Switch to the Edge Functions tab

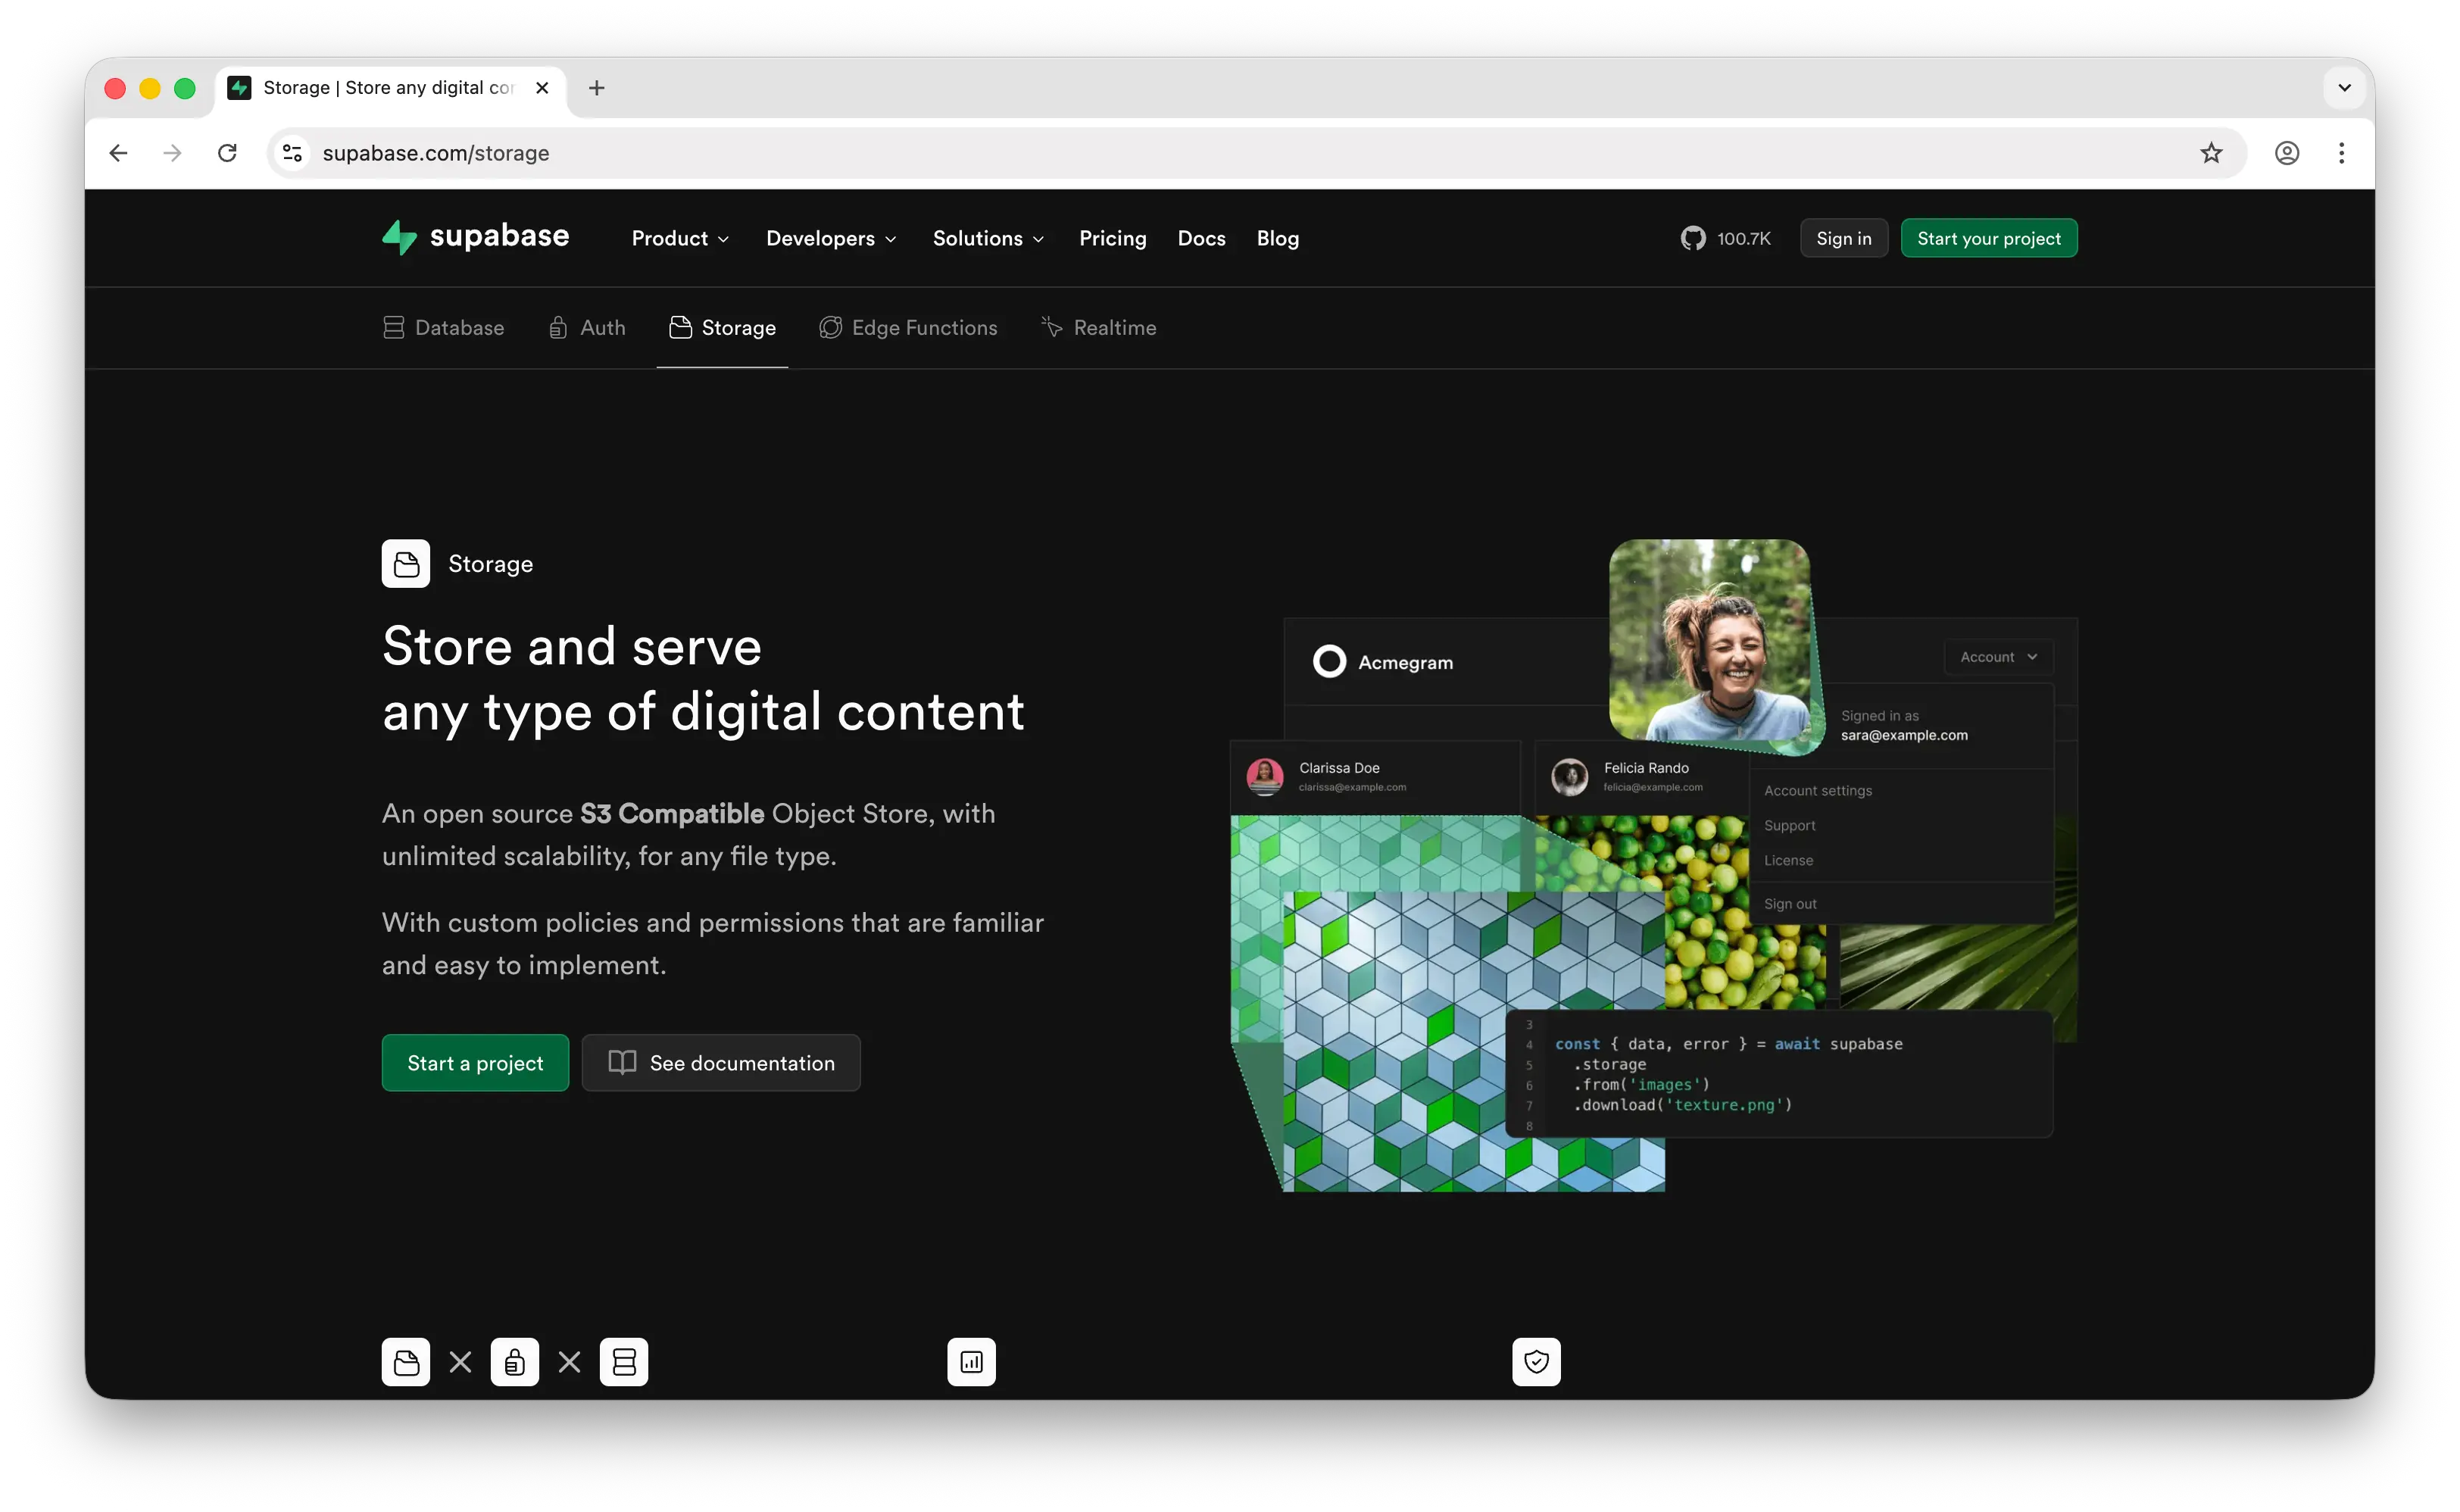(x=907, y=328)
